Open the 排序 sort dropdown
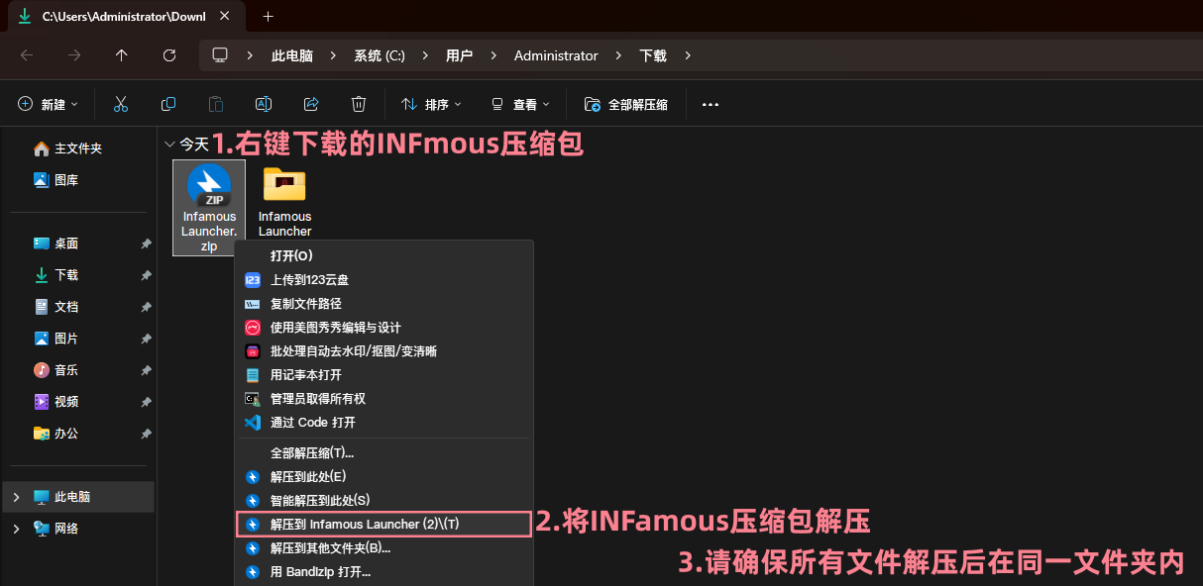 (431, 104)
